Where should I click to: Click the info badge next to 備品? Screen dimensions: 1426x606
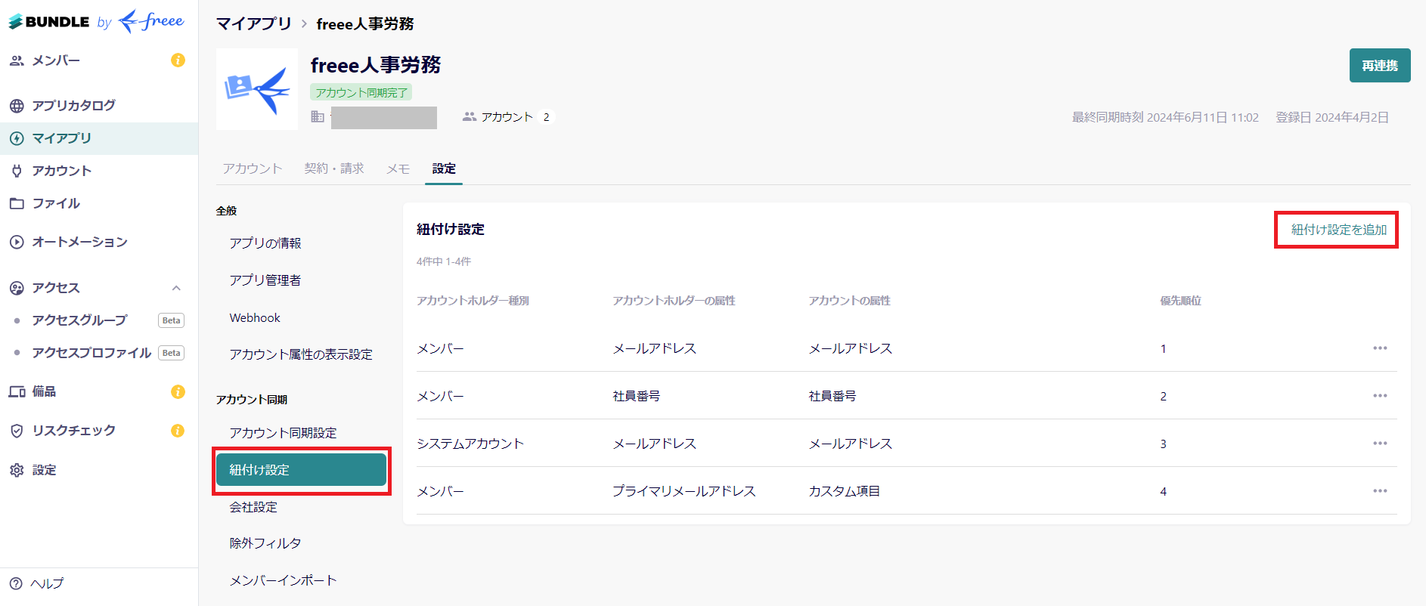pyautogui.click(x=178, y=391)
